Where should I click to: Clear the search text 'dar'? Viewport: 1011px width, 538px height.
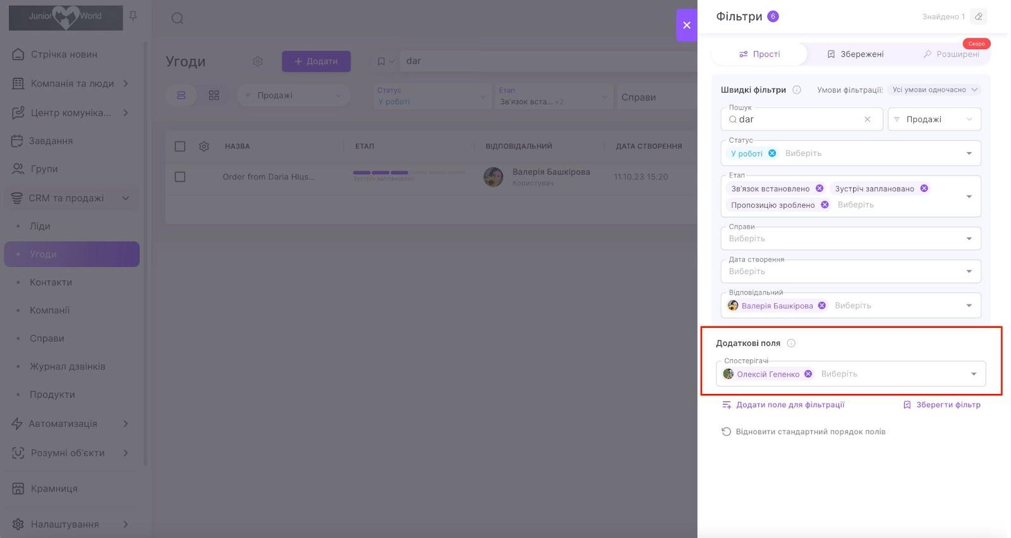coord(868,119)
